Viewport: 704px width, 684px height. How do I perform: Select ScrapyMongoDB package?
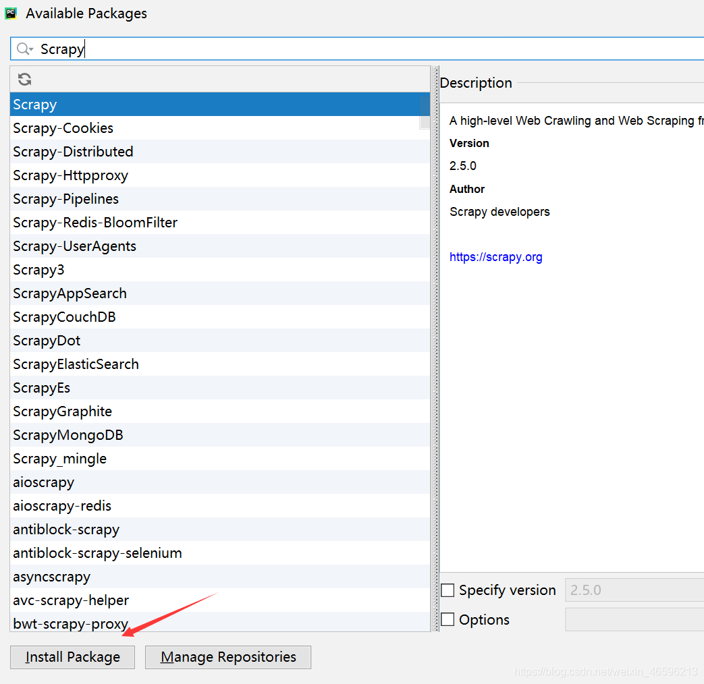point(220,435)
